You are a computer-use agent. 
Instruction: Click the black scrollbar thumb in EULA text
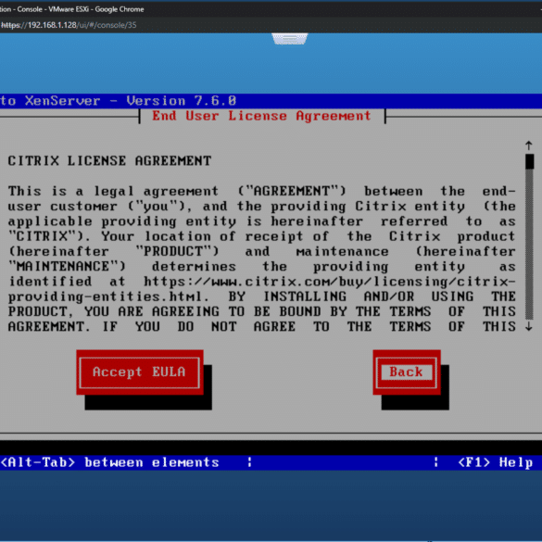click(529, 161)
